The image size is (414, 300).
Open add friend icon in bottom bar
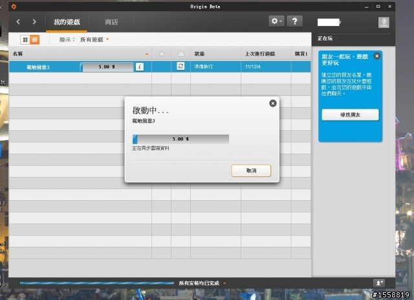[x=379, y=283]
